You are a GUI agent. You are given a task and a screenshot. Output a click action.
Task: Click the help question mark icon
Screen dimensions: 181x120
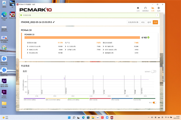coord(157,15)
